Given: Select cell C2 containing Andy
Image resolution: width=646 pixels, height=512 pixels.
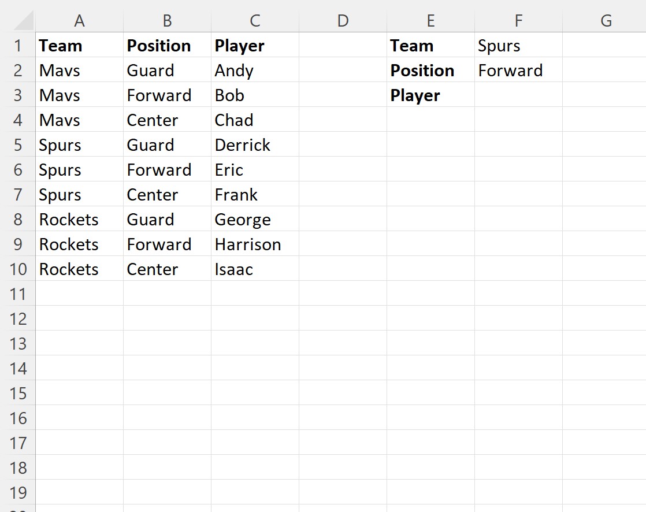Looking at the screenshot, I should tap(255, 71).
